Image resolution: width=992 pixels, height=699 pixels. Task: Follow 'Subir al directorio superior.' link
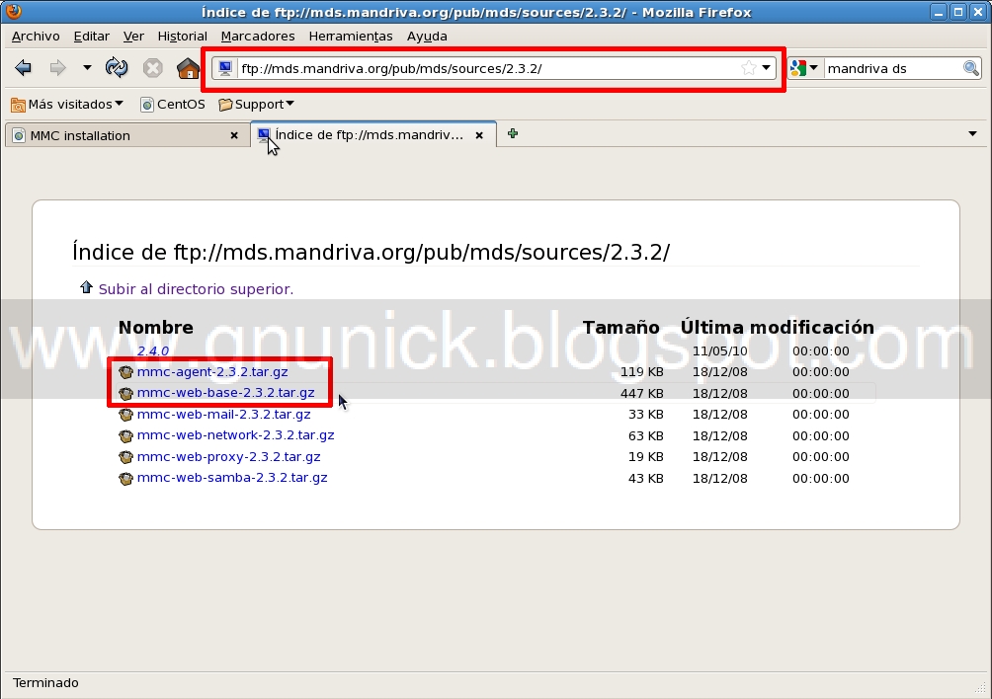(x=196, y=289)
